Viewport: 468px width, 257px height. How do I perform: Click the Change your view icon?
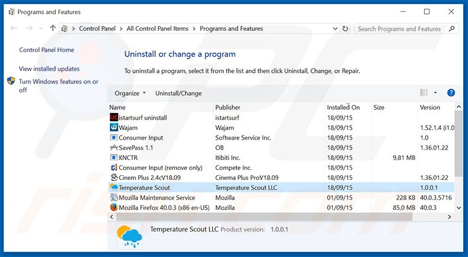pyautogui.click(x=424, y=93)
